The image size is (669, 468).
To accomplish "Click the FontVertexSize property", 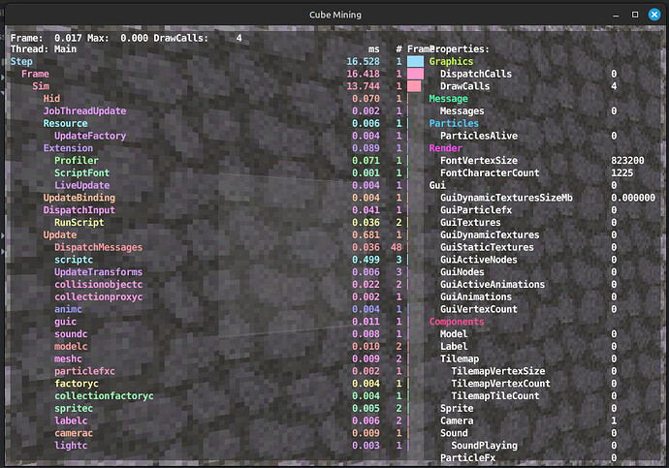I will pyautogui.click(x=479, y=160).
